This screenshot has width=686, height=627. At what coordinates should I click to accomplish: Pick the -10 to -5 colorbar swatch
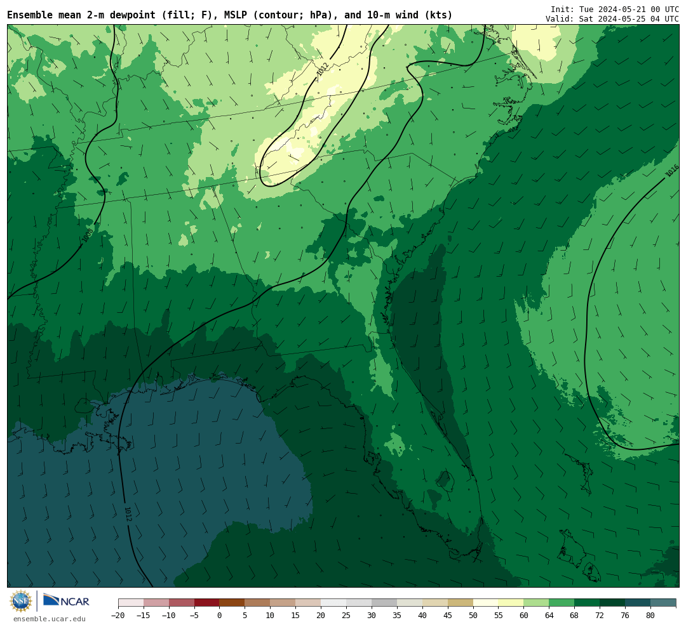[182, 603]
